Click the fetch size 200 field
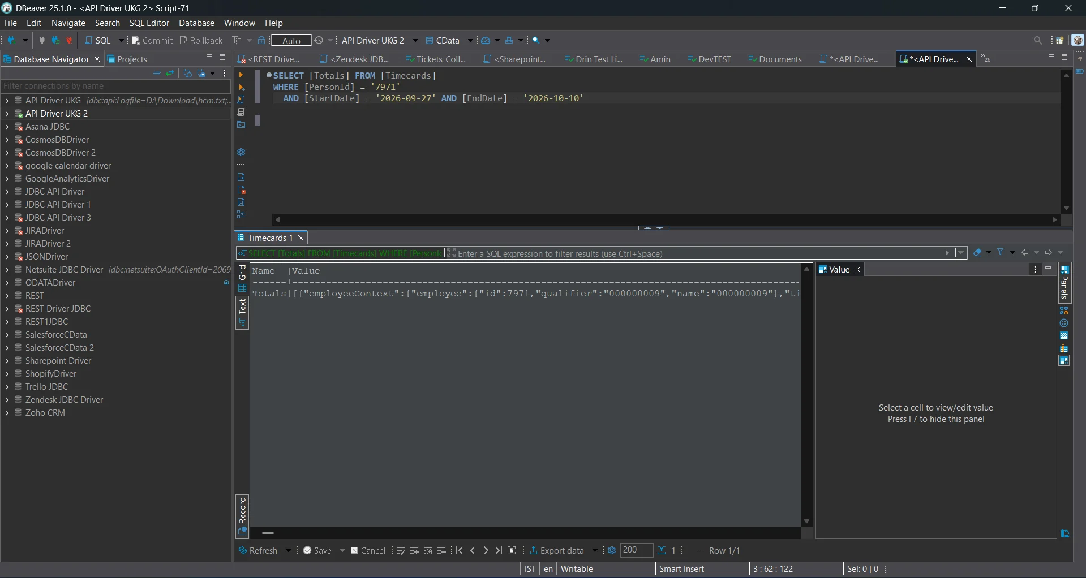Screen dimensions: 1086x578 point(637,550)
